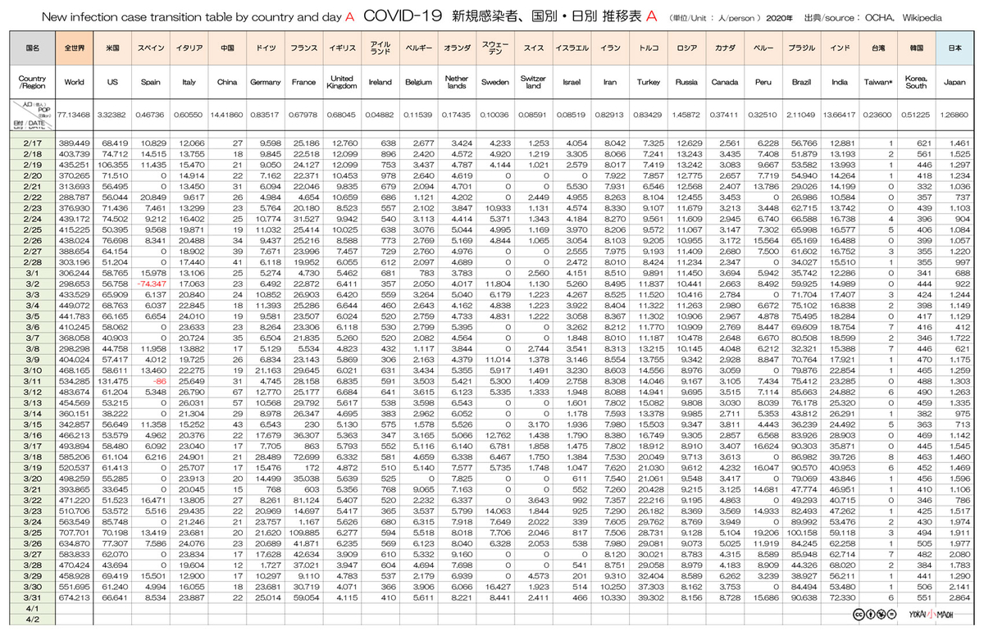984x631 pixels.
Task: Click the 'France' column header
Action: 303,82
